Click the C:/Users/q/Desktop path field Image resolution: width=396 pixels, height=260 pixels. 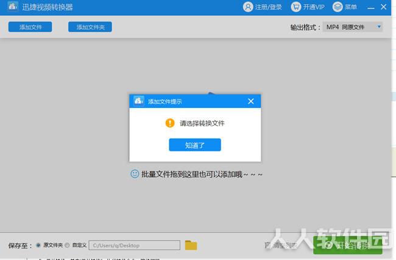pyautogui.click(x=135, y=245)
